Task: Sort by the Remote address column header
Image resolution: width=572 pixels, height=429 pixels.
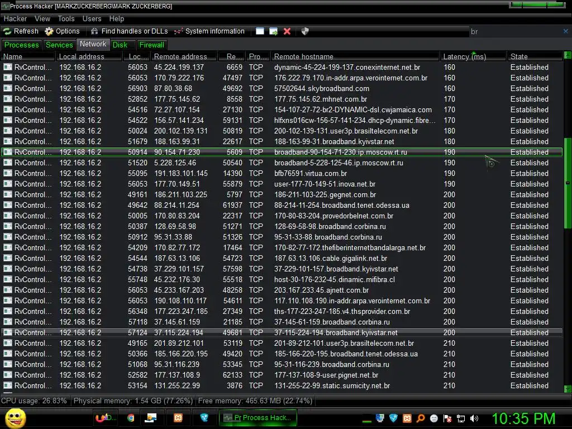Action: pos(184,56)
